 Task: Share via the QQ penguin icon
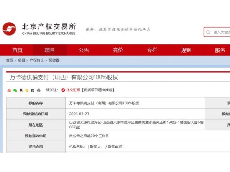[21, 91]
